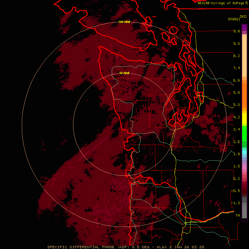
Task: Click the bright yellow color scale segment
Action: click(x=244, y=118)
